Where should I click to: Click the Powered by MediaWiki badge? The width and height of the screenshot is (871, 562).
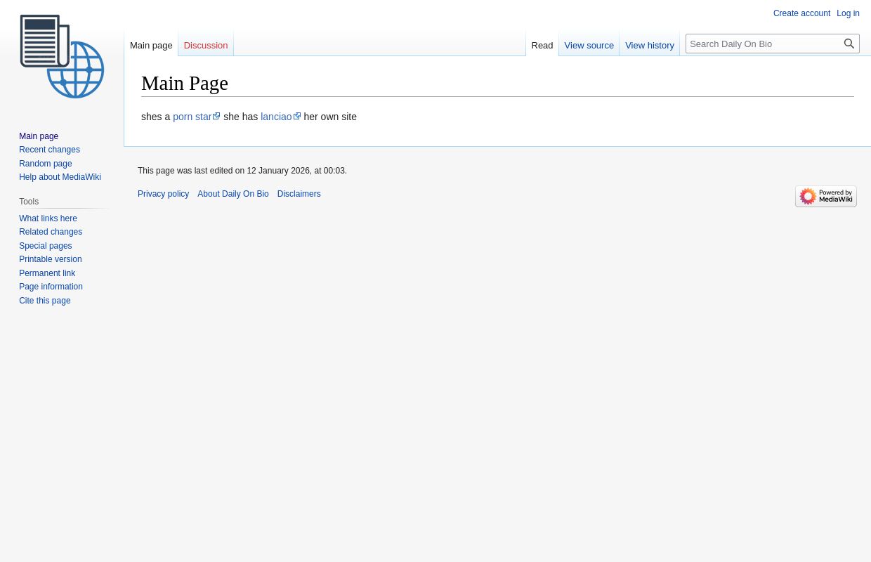(x=825, y=196)
